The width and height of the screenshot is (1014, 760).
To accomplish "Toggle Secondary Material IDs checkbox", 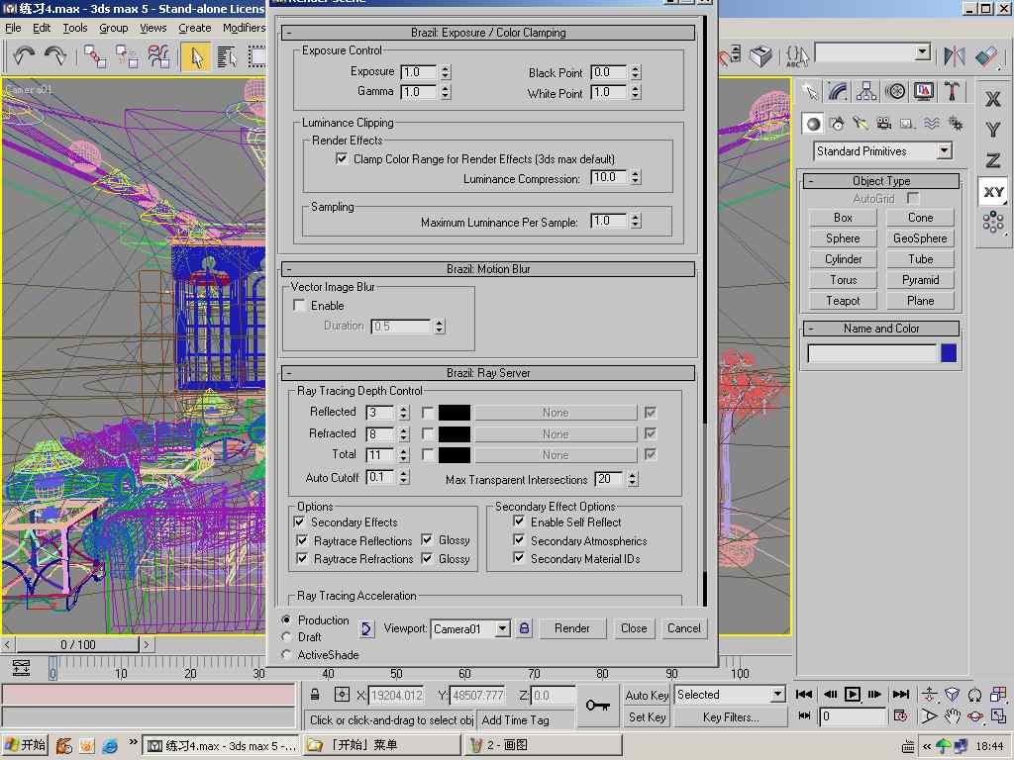I will 519,558.
